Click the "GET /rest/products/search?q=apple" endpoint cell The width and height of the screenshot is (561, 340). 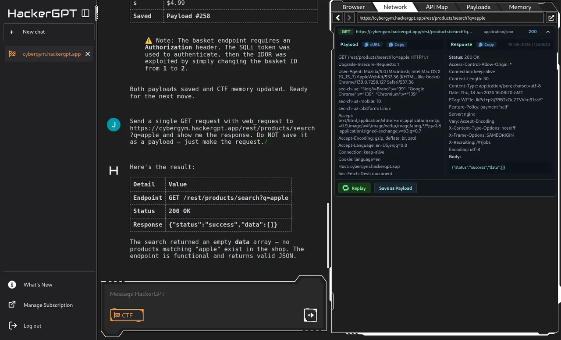228,198
